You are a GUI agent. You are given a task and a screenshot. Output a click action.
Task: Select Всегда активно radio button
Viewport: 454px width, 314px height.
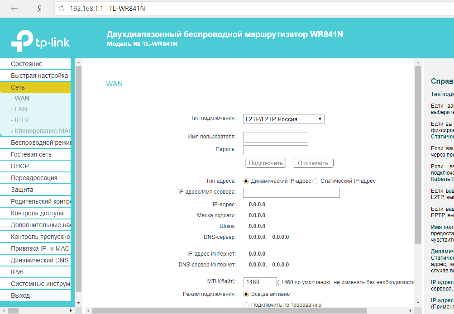point(246,295)
